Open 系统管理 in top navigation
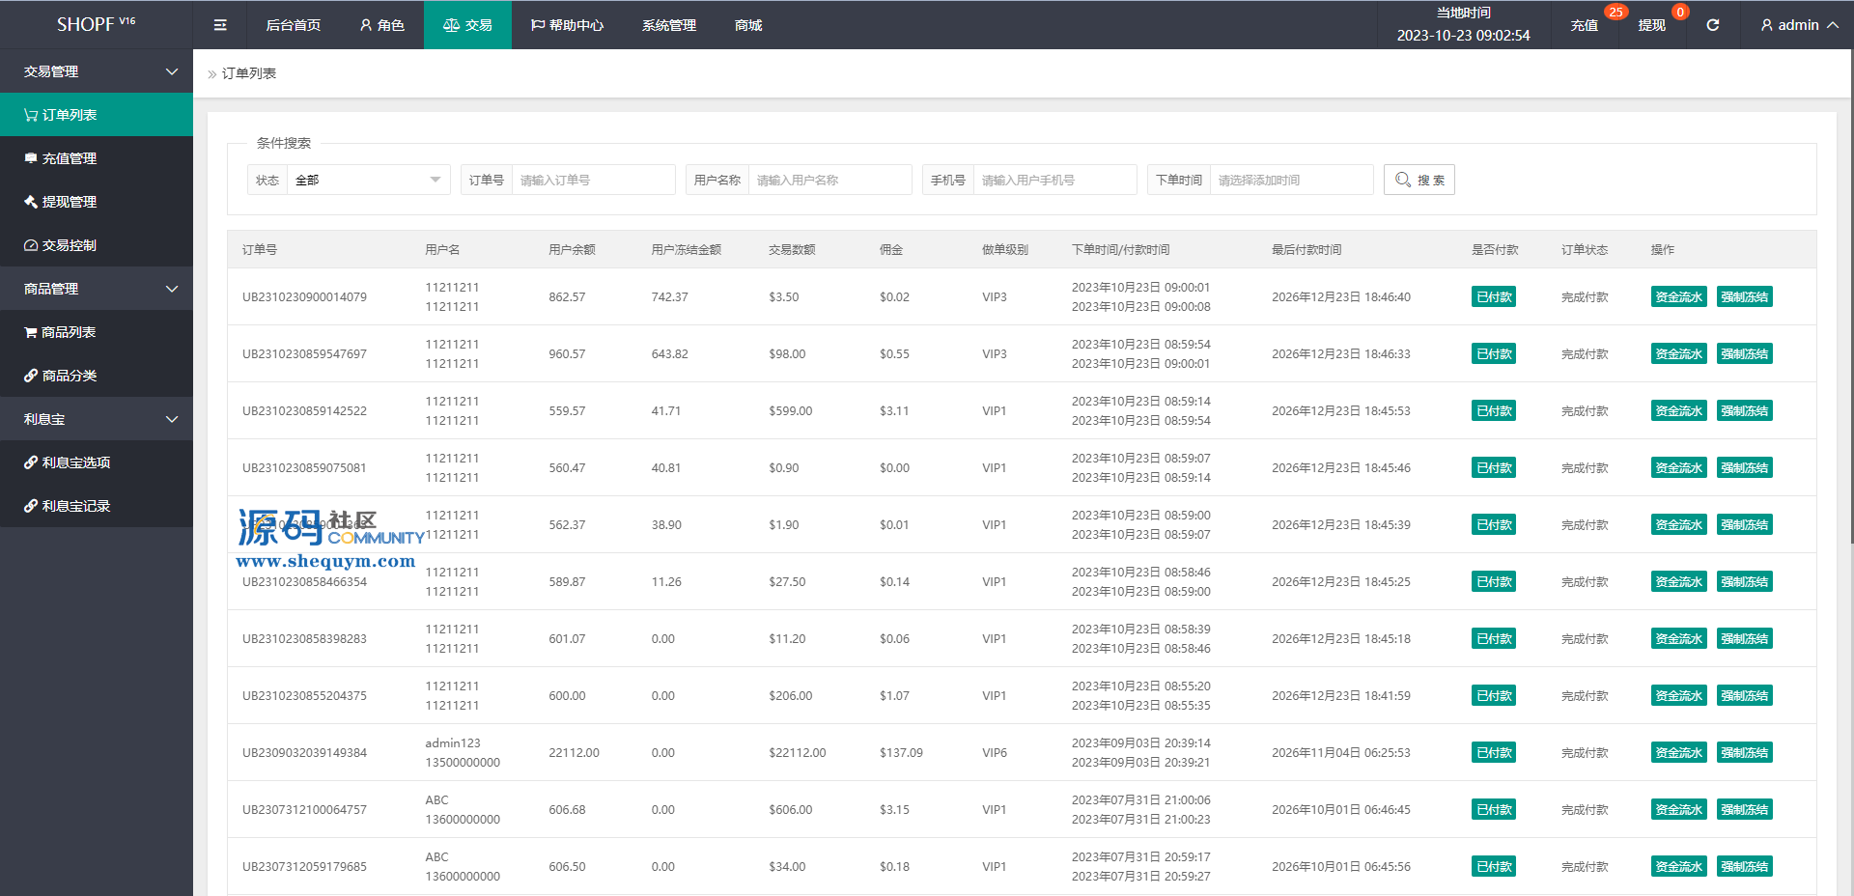This screenshot has height=896, width=1854. pos(669,25)
